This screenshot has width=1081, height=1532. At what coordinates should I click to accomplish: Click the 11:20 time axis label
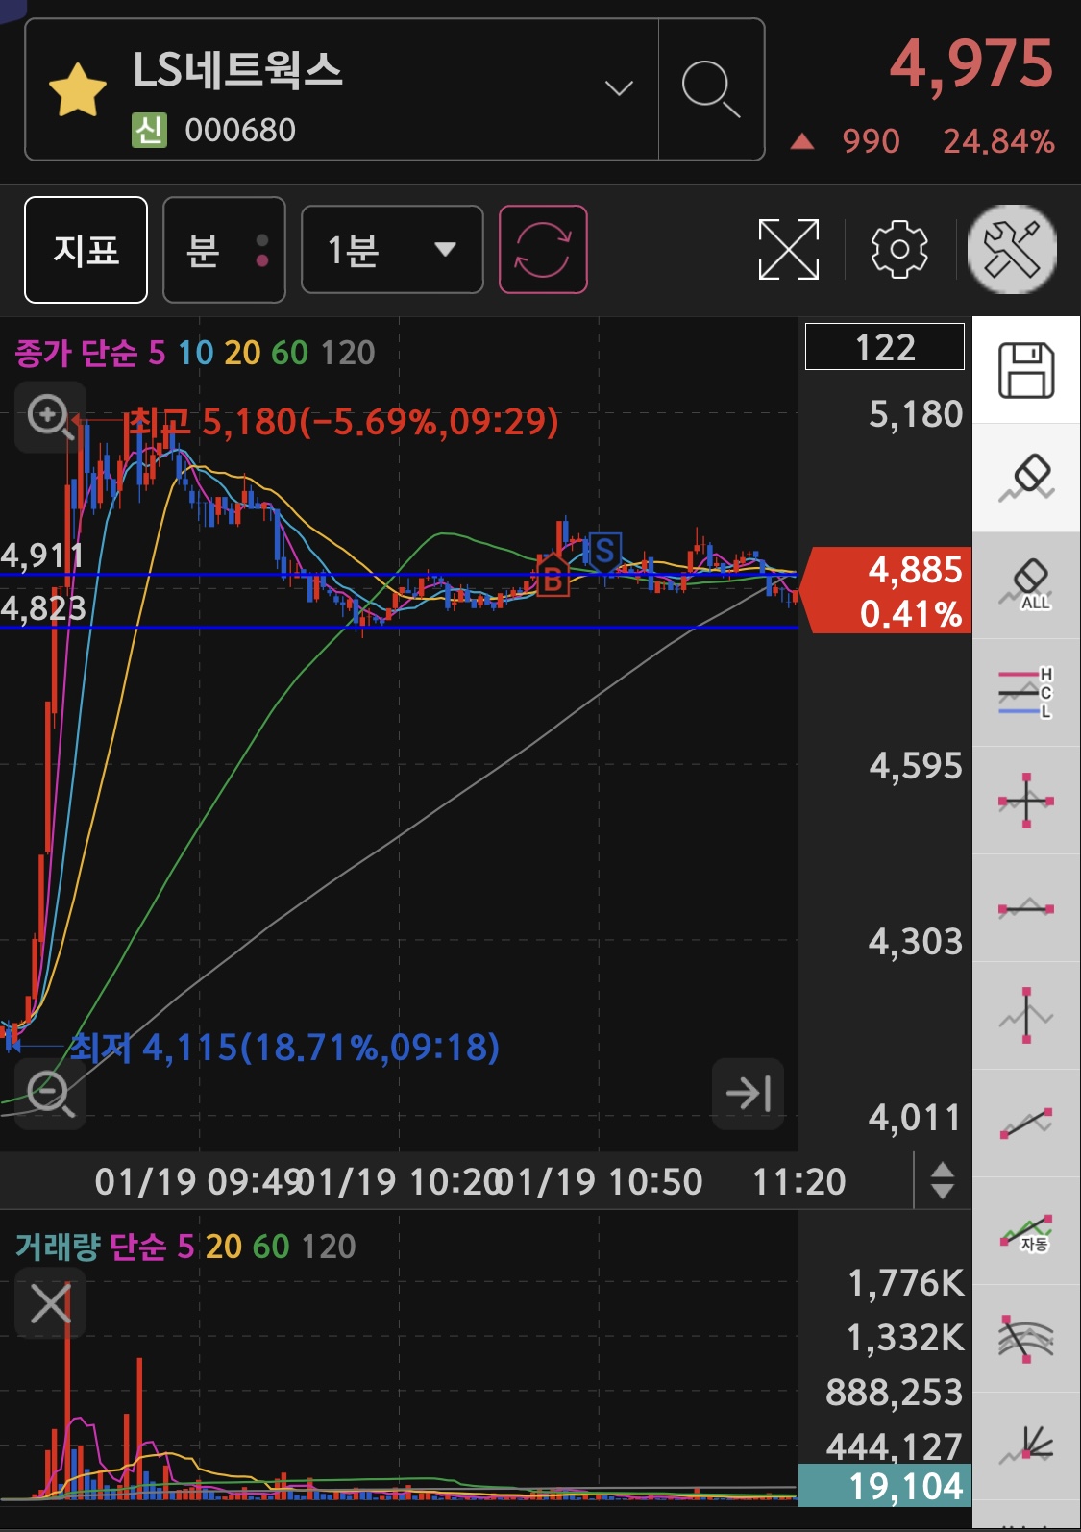pyautogui.click(x=798, y=1181)
